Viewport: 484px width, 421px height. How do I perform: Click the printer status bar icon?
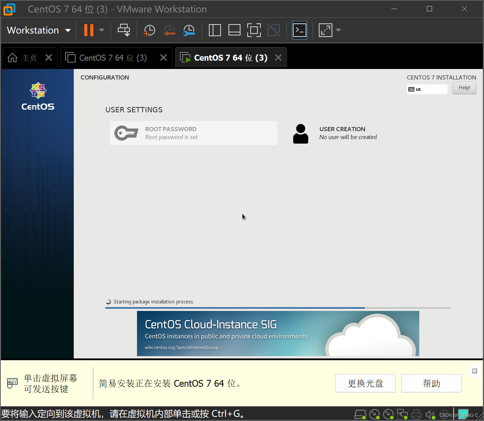(x=416, y=414)
